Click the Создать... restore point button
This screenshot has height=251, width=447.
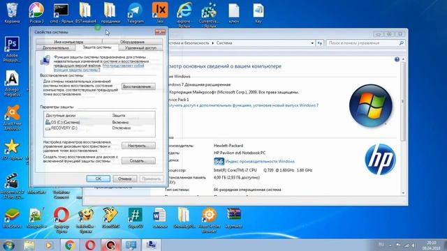(138, 161)
